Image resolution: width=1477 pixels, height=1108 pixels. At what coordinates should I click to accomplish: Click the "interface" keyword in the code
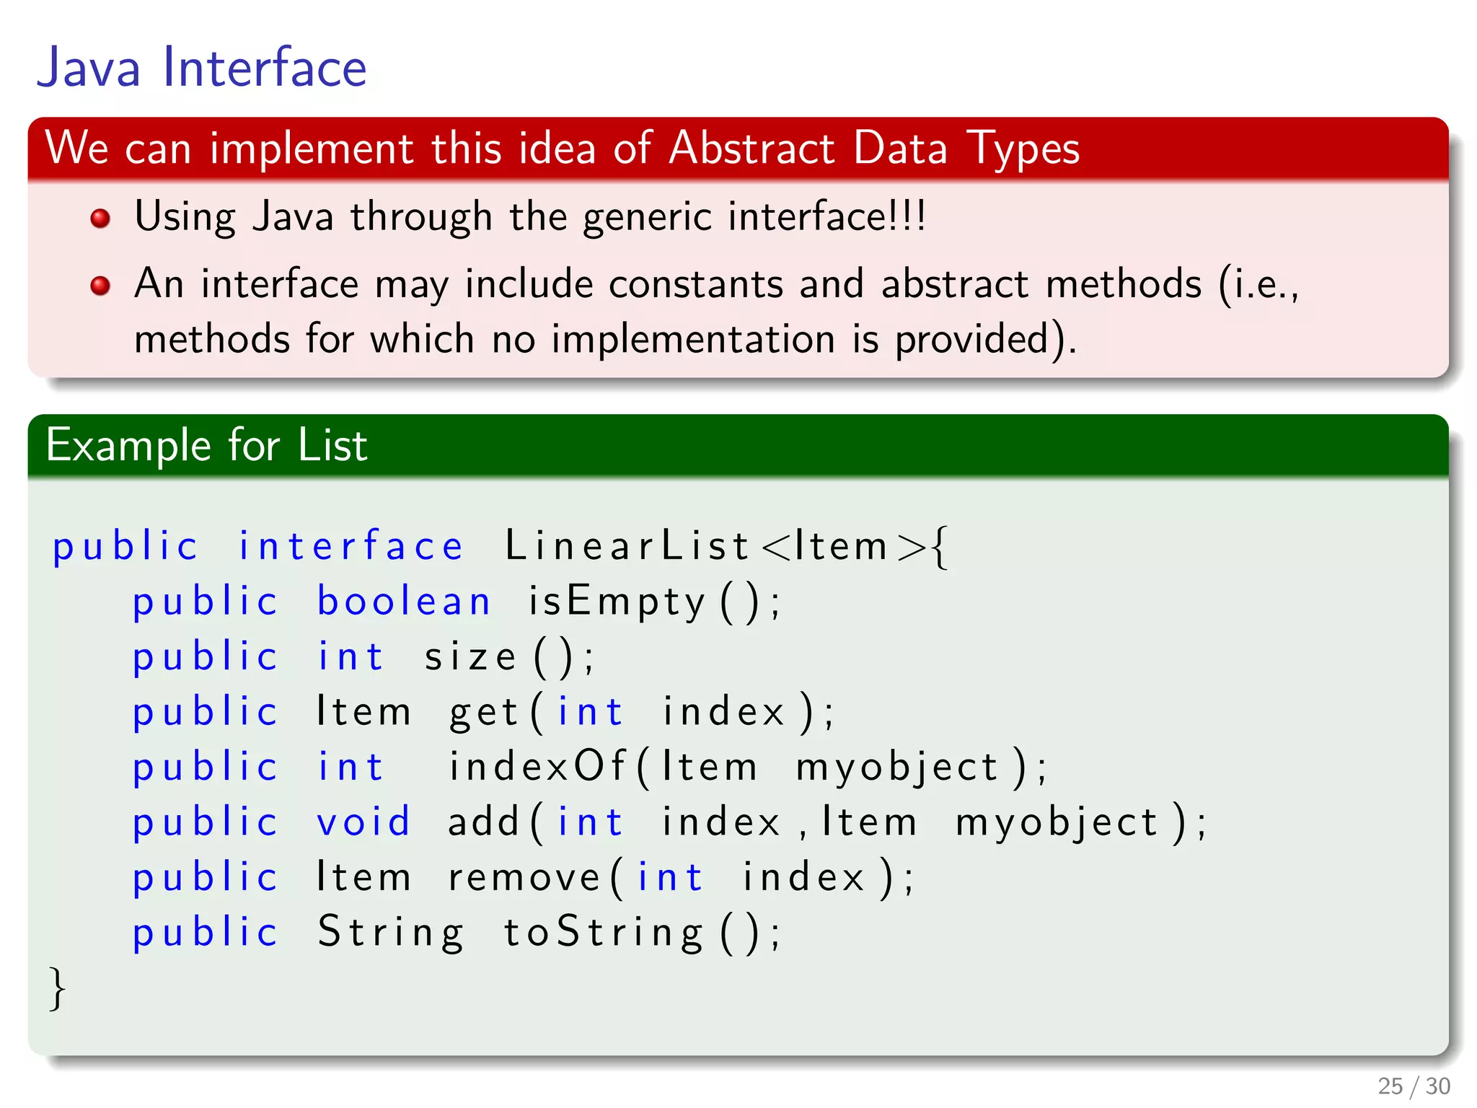tap(350, 546)
